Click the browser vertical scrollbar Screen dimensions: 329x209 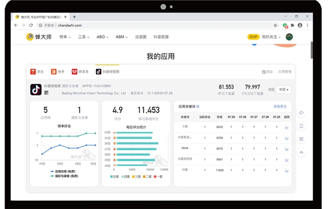(312, 50)
